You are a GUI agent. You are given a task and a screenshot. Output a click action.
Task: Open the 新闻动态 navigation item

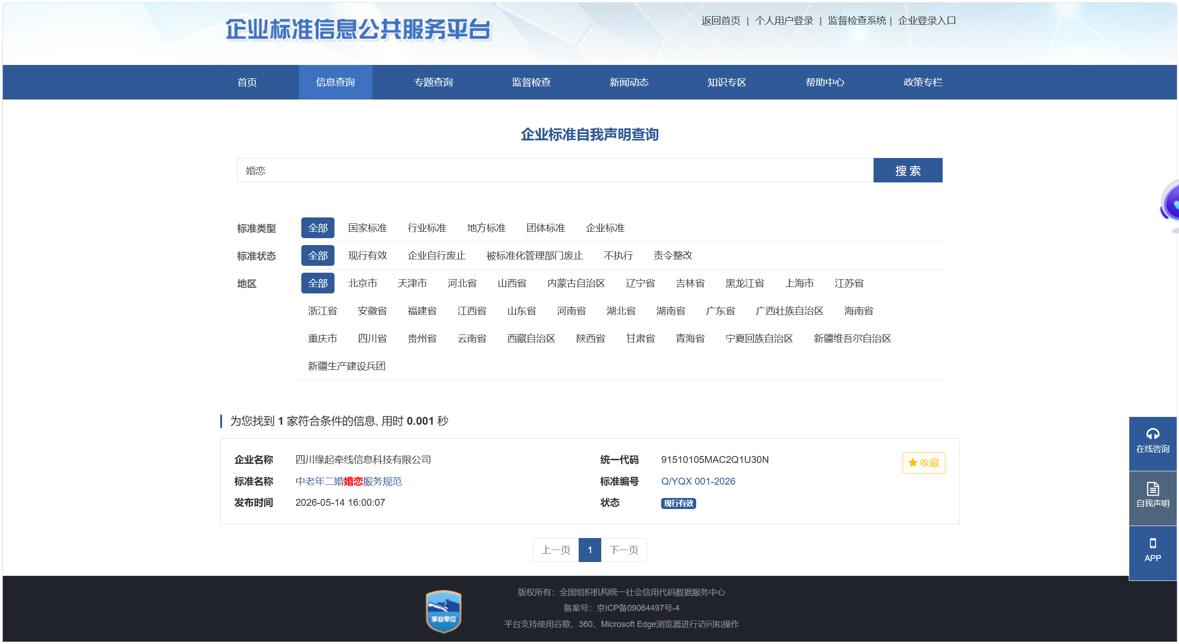[629, 82]
